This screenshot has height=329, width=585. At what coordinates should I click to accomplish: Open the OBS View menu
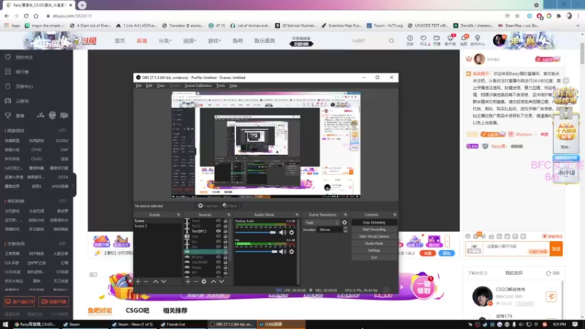coord(161,86)
